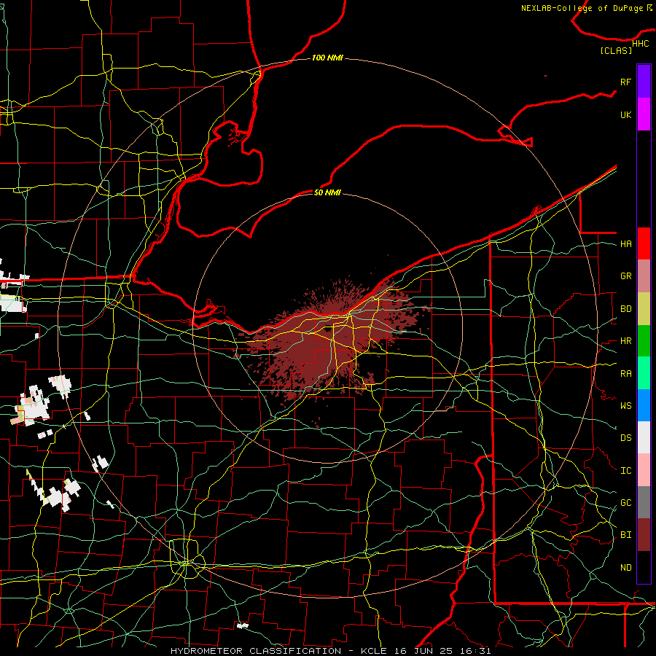The width and height of the screenshot is (656, 656).
Task: Click the HA legend label
Action: (625, 243)
